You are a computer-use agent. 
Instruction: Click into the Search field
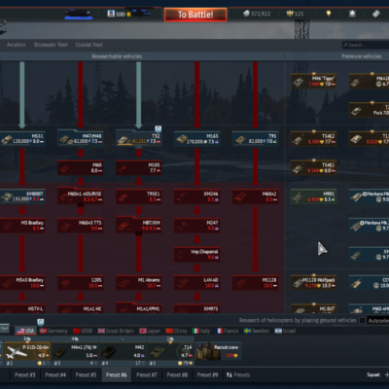(366, 45)
